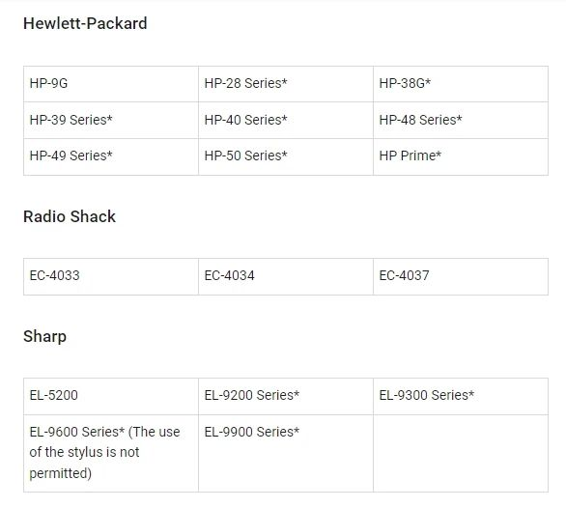Click the EC-4034 cell
The image size is (566, 508).
286,276
